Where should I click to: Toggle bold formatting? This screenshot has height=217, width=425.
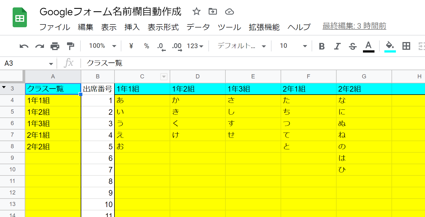(x=322, y=46)
